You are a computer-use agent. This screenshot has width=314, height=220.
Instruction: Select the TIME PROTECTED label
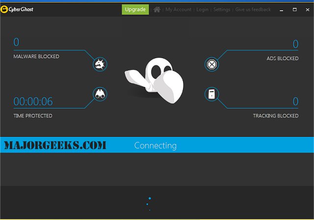pyautogui.click(x=33, y=116)
